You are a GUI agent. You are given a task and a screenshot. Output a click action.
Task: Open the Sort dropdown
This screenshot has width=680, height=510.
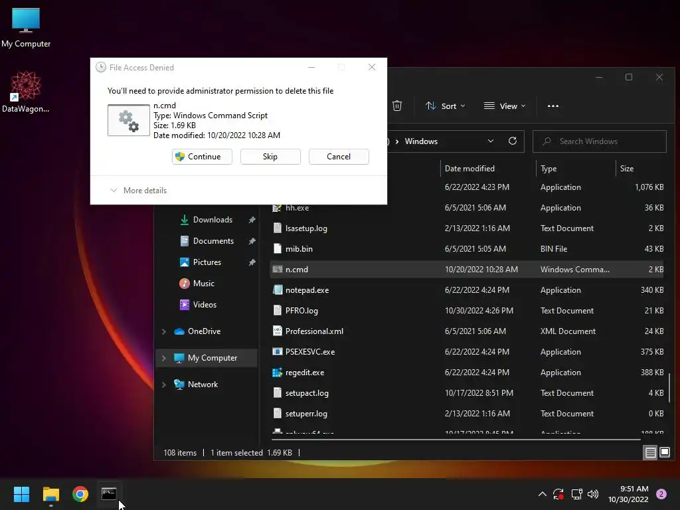point(445,106)
